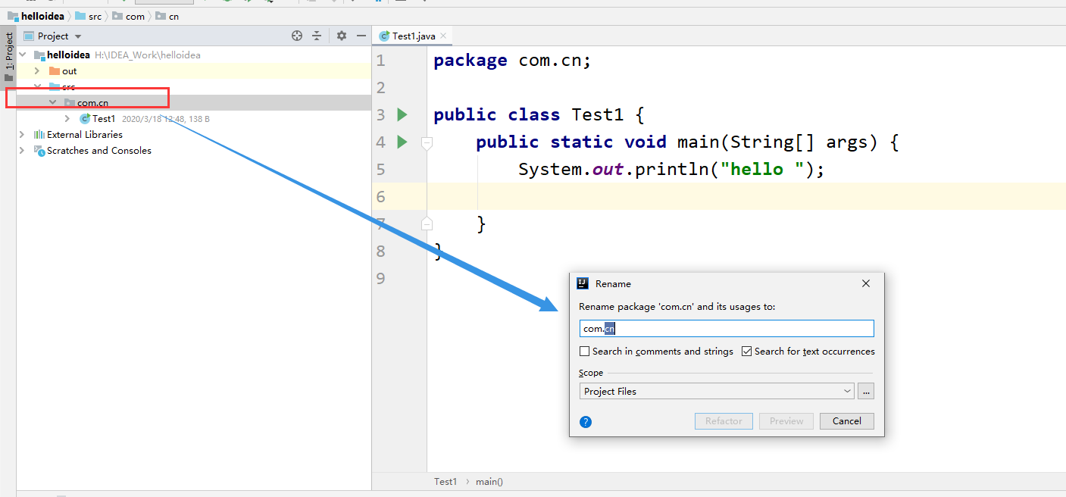Click the Rename dialog title bar text

(613, 284)
